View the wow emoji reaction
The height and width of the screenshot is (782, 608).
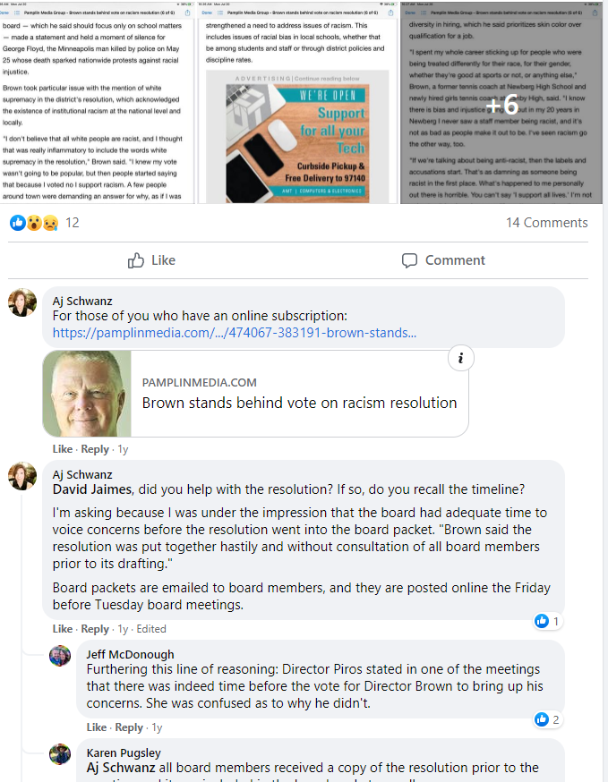34,223
